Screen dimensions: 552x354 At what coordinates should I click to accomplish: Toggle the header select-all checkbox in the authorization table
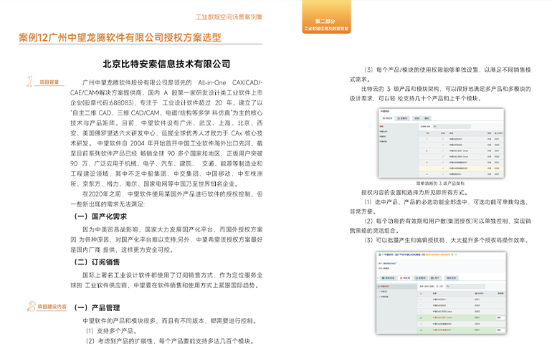421,294
